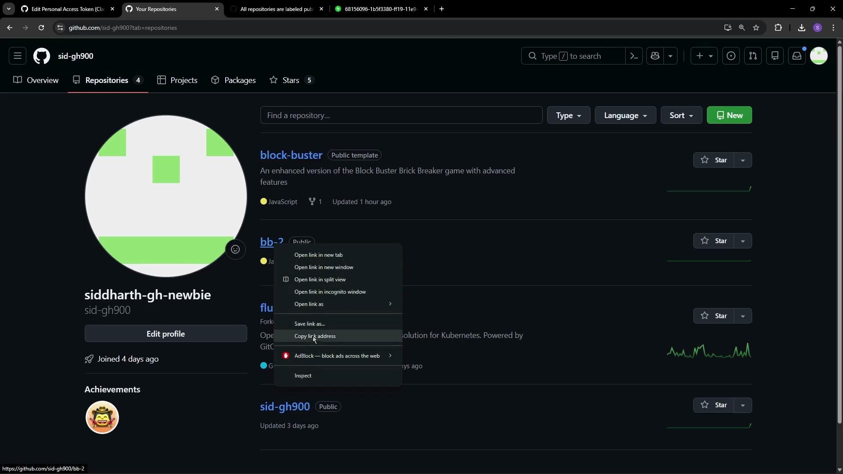The height and width of the screenshot is (474, 843).
Task: Choose Inspect in the context menu
Action: pos(338,375)
